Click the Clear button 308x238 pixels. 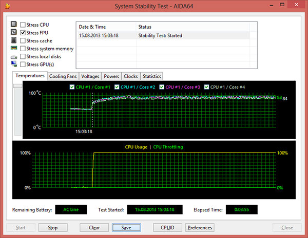(x=94, y=227)
